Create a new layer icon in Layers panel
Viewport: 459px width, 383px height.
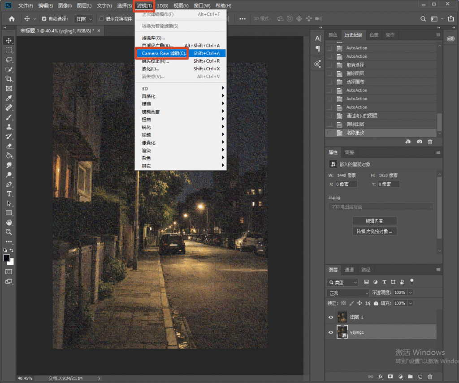pyautogui.click(x=420, y=377)
